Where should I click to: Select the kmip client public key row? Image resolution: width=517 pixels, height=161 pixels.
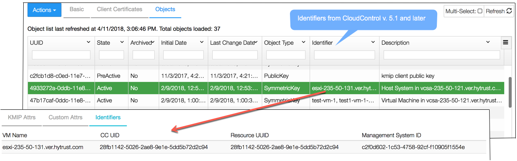point(266,76)
